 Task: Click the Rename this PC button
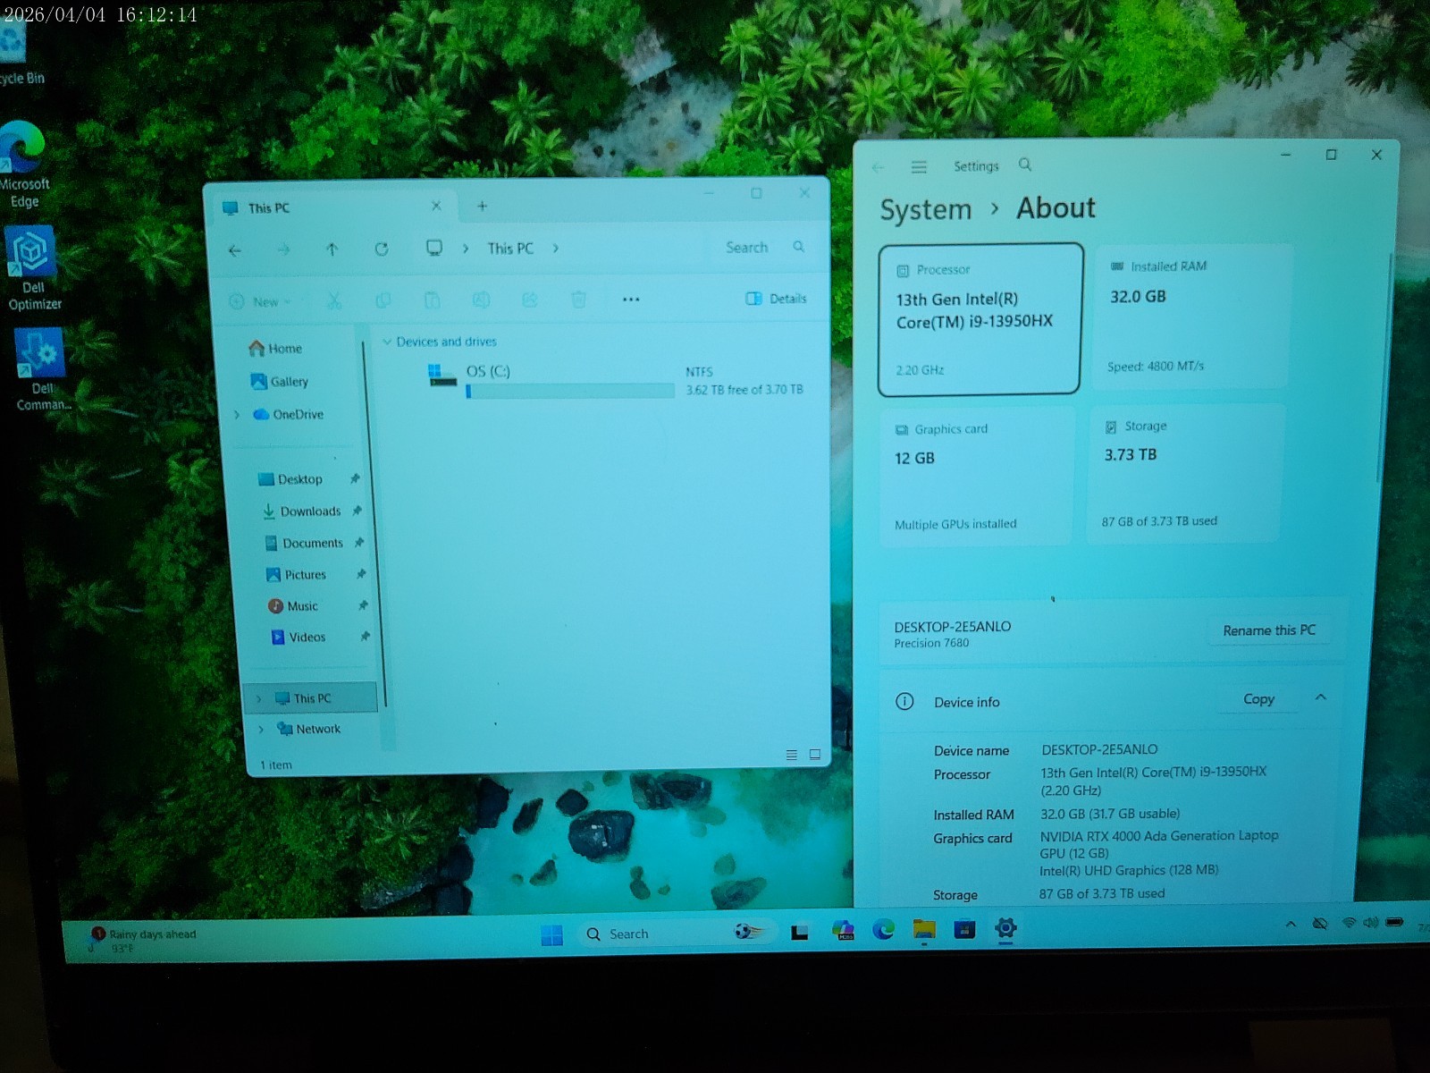pyautogui.click(x=1269, y=630)
